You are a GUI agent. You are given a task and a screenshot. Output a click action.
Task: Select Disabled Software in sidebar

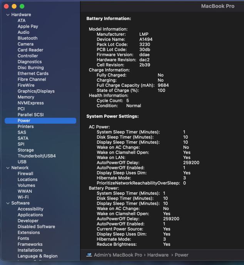pyautogui.click(x=36, y=227)
